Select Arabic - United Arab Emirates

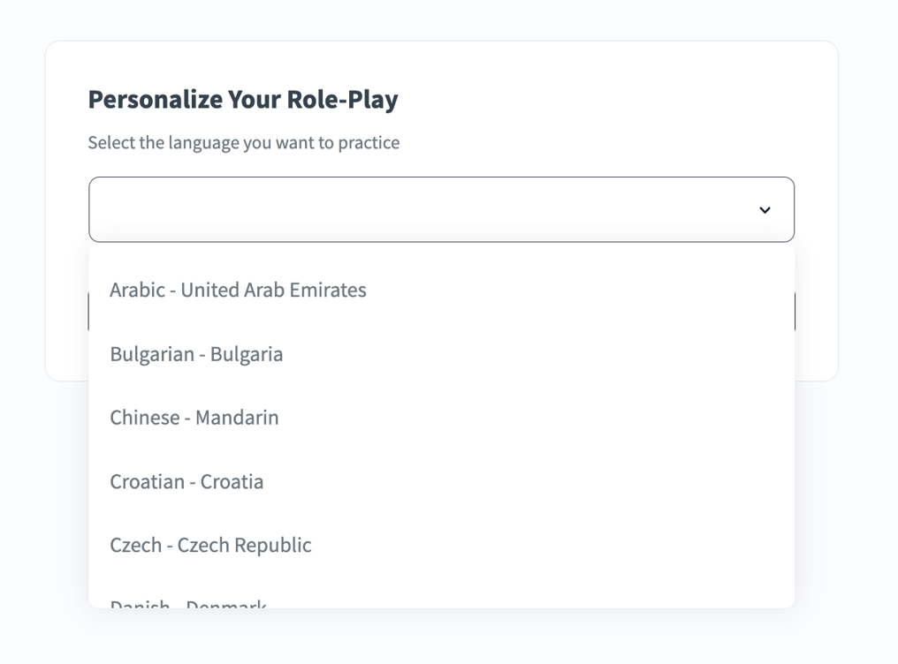click(238, 290)
